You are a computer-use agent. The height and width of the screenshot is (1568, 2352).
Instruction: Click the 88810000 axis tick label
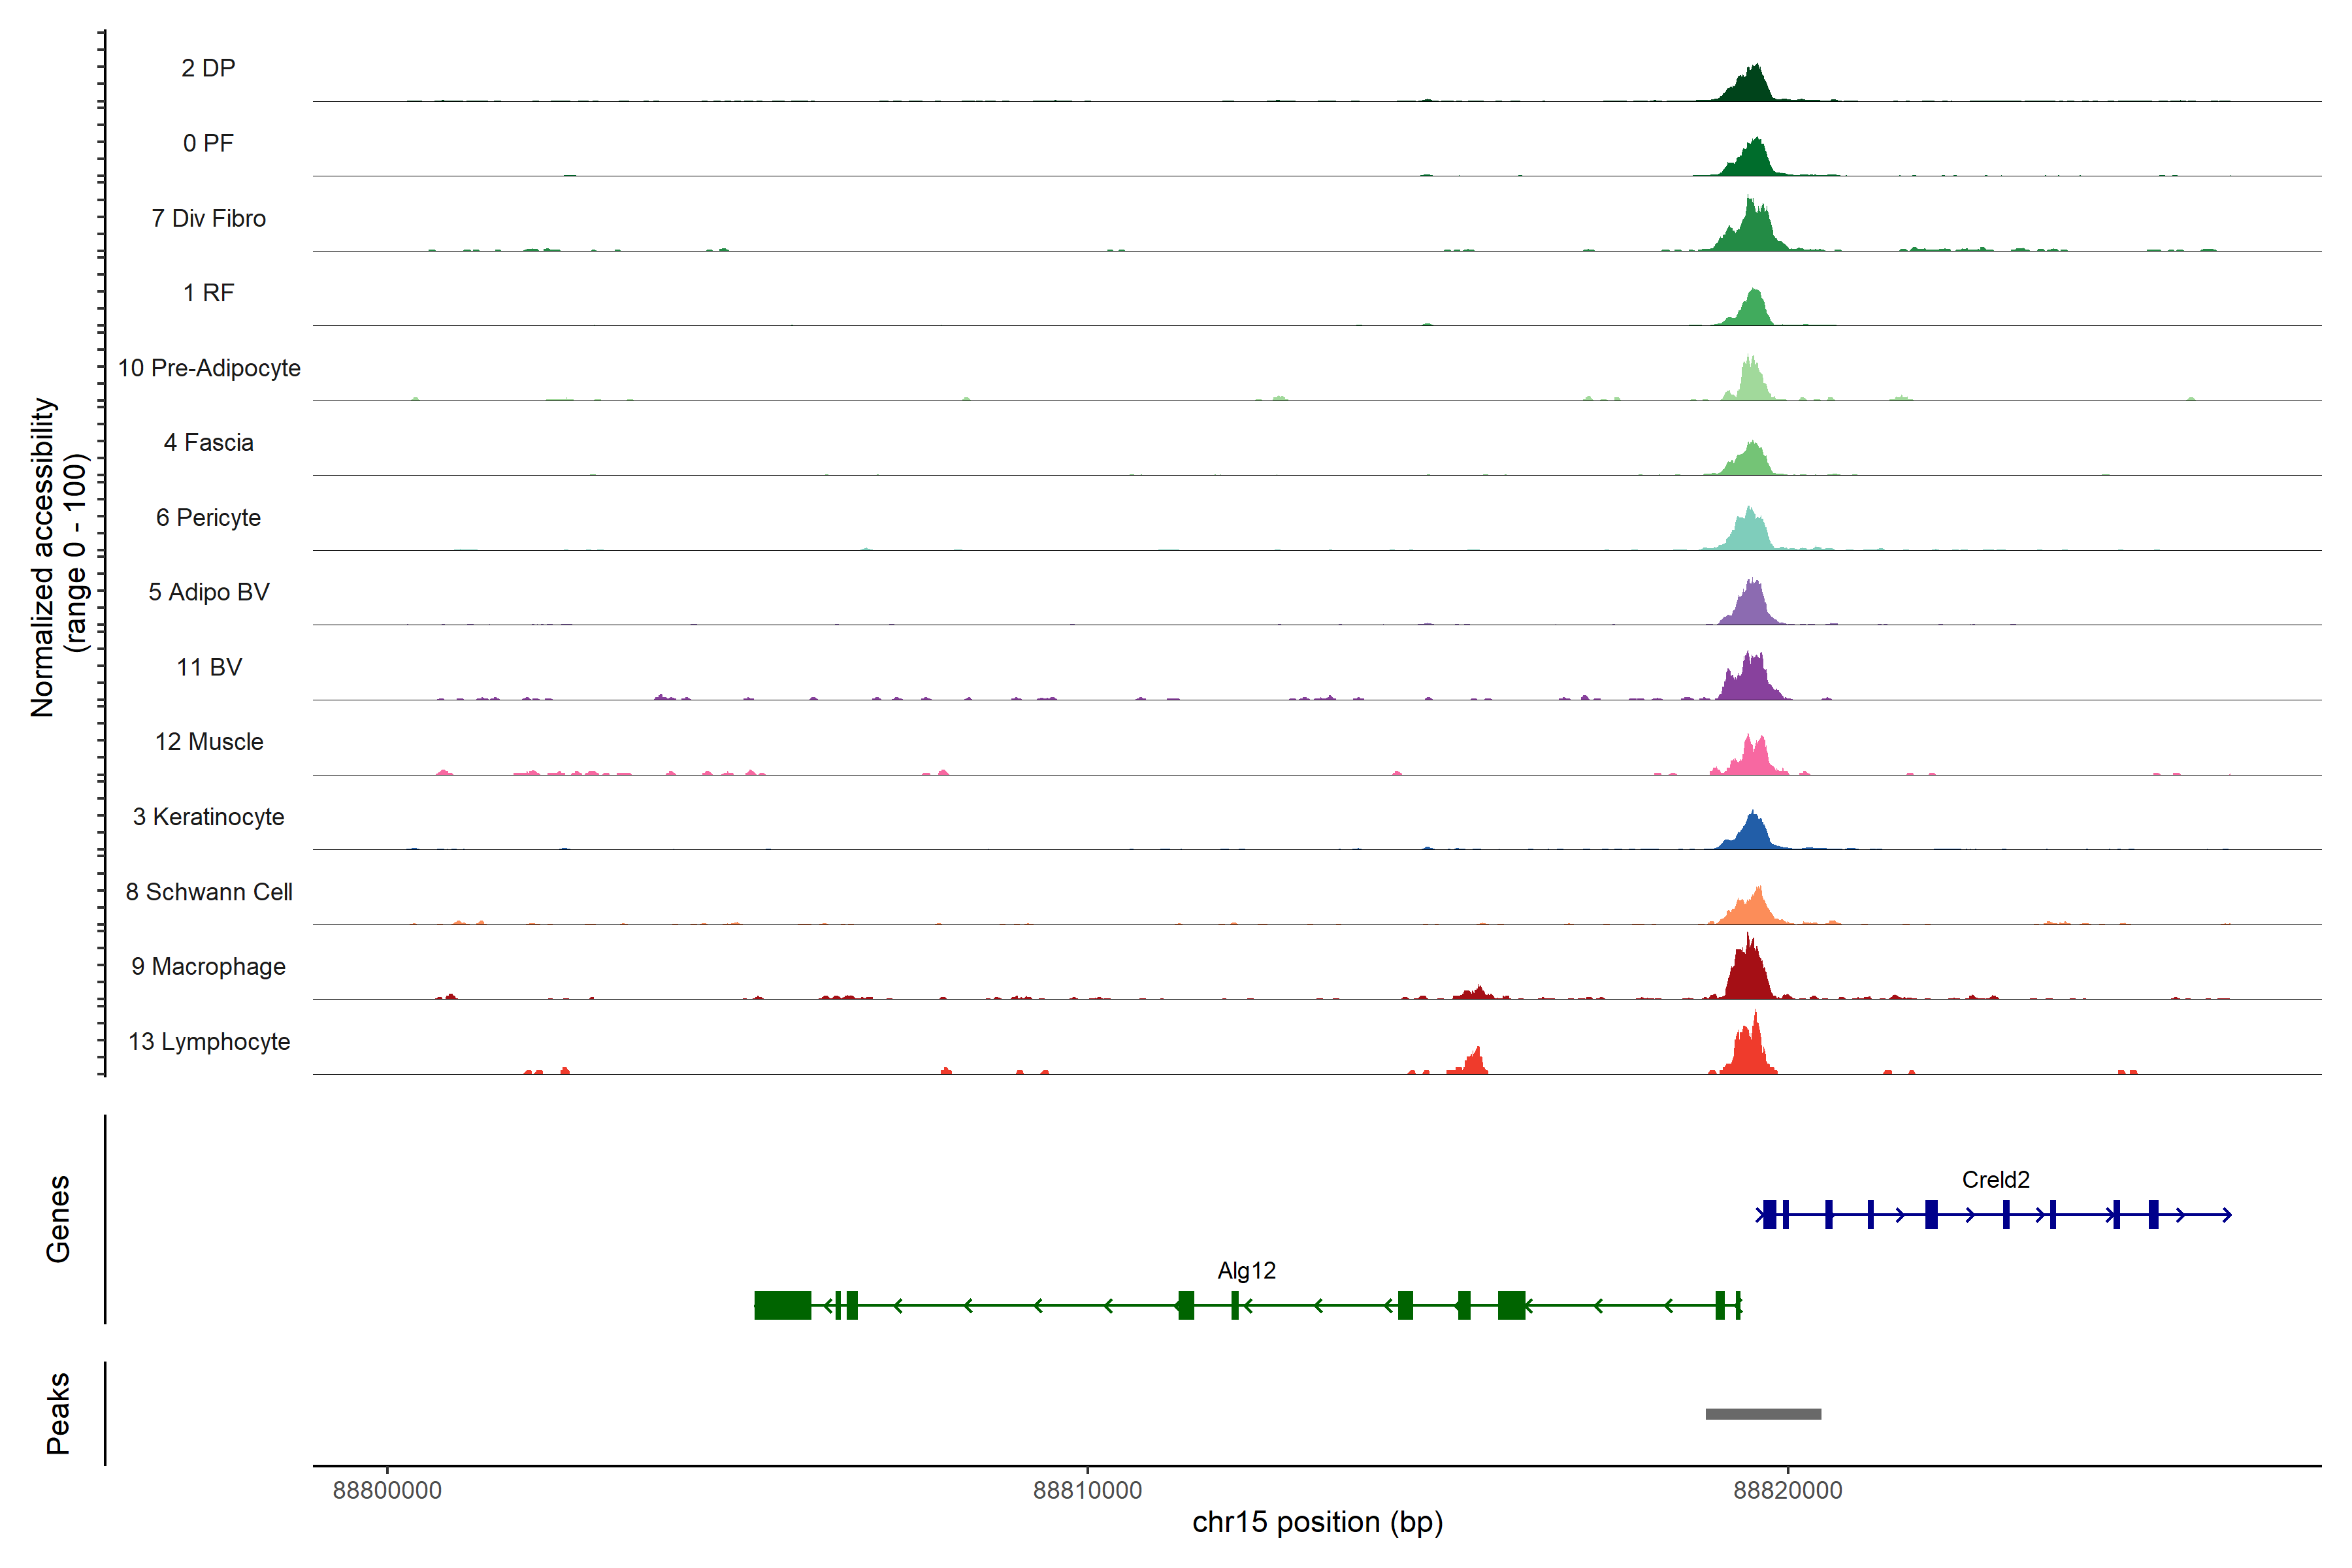tap(1087, 1490)
